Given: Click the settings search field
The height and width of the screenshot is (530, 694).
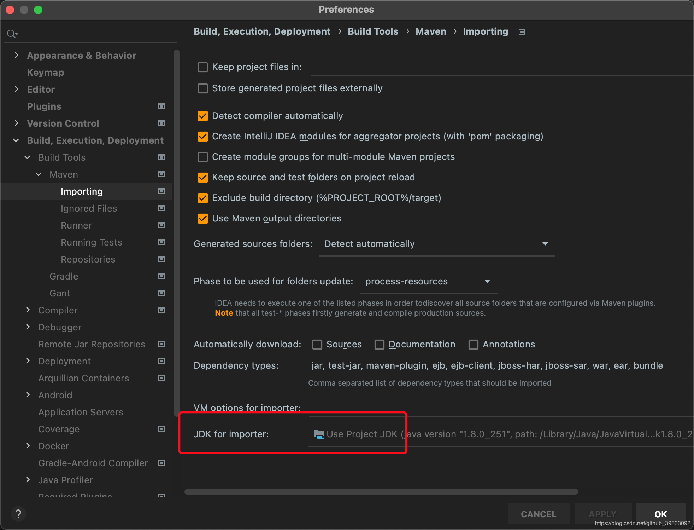Looking at the screenshot, I should (x=91, y=34).
